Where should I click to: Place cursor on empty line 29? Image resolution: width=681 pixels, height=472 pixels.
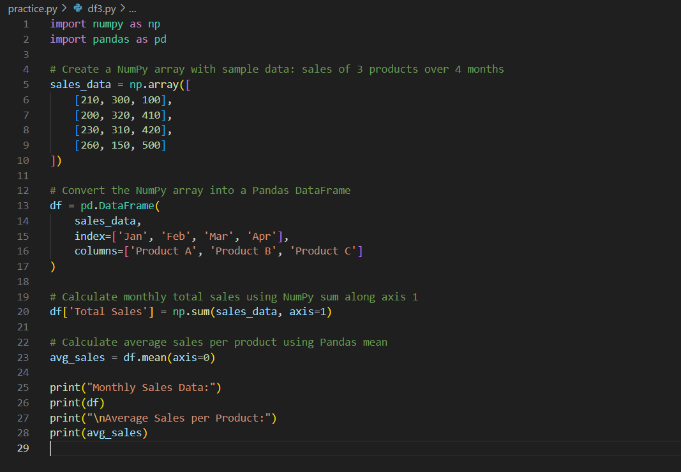365,448
